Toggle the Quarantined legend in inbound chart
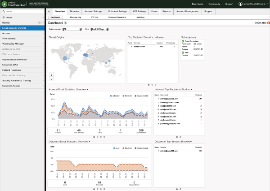 (x=141, y=96)
